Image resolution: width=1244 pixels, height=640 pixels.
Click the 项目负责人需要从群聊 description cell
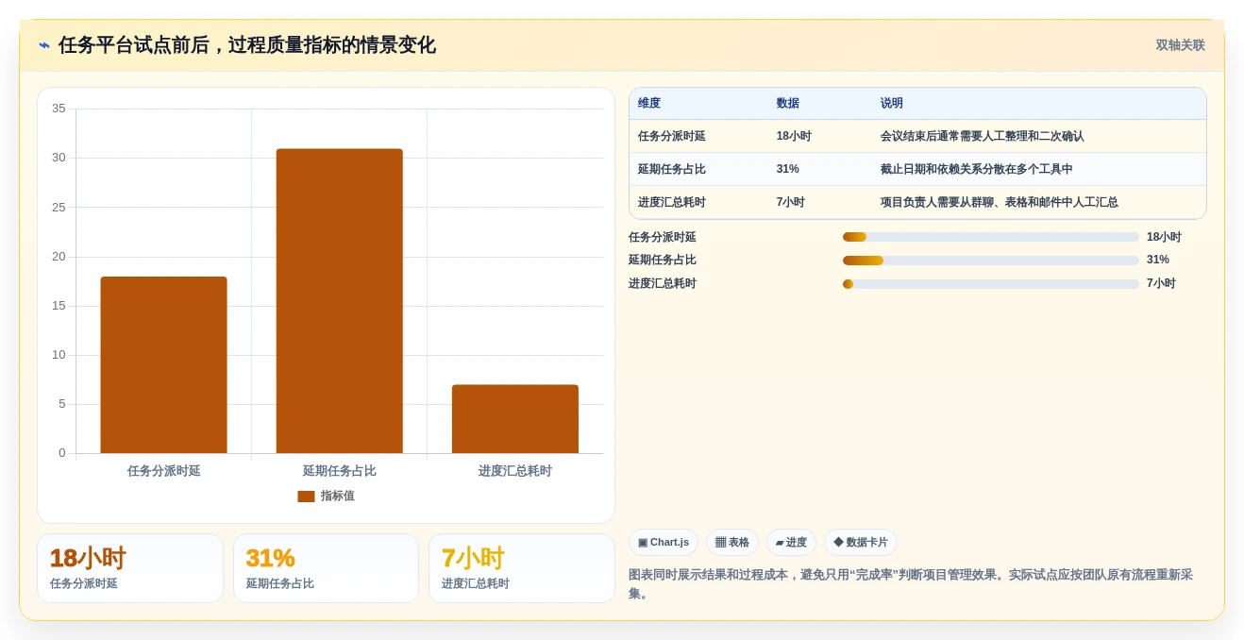999,203
